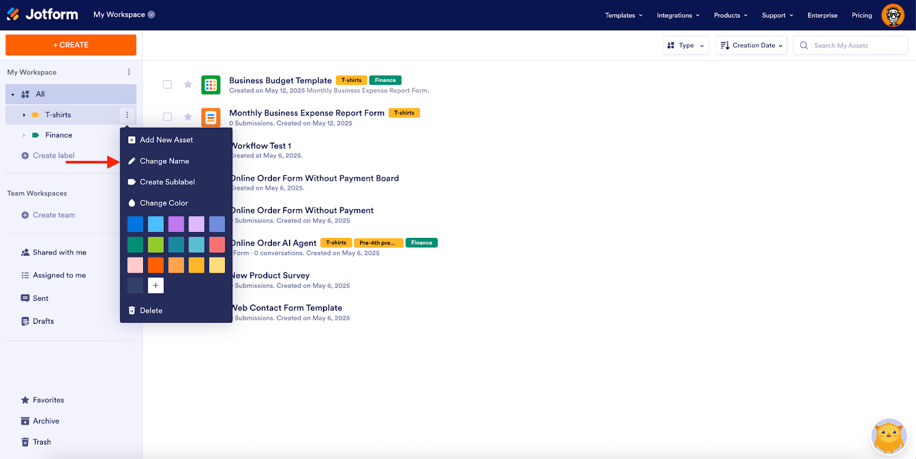Image resolution: width=916 pixels, height=459 pixels.
Task: Click the pencil icon beside Change Name
Action: (x=132, y=161)
